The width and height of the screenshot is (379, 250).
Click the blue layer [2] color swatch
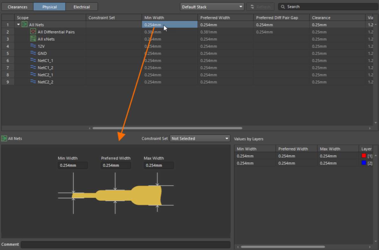click(x=364, y=163)
